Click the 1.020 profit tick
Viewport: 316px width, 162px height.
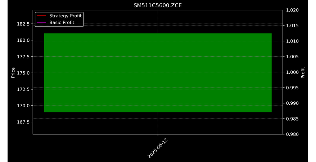click(292, 10)
